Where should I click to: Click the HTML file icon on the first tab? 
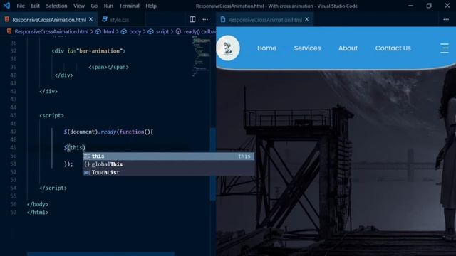coord(7,19)
